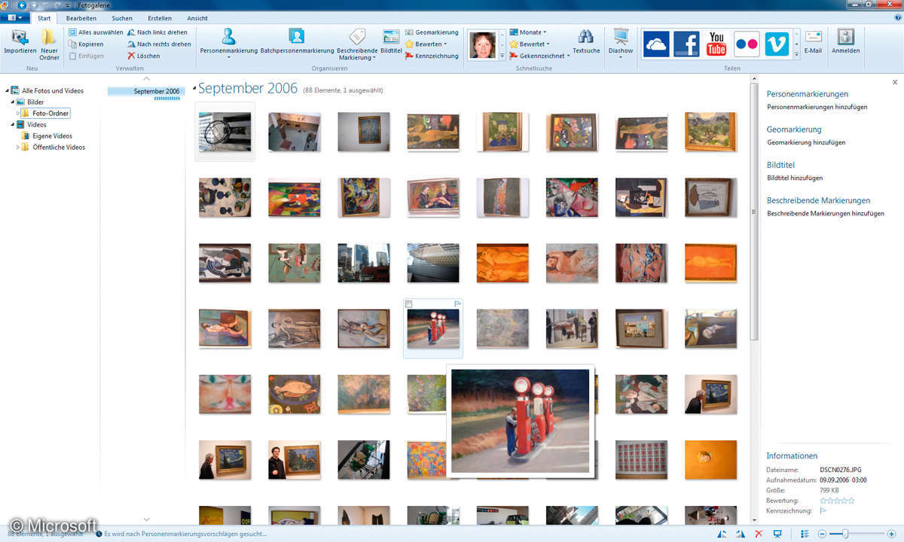Toggle the Kennzeichnung flag in Informationen
This screenshot has width=904, height=542.
(823, 511)
